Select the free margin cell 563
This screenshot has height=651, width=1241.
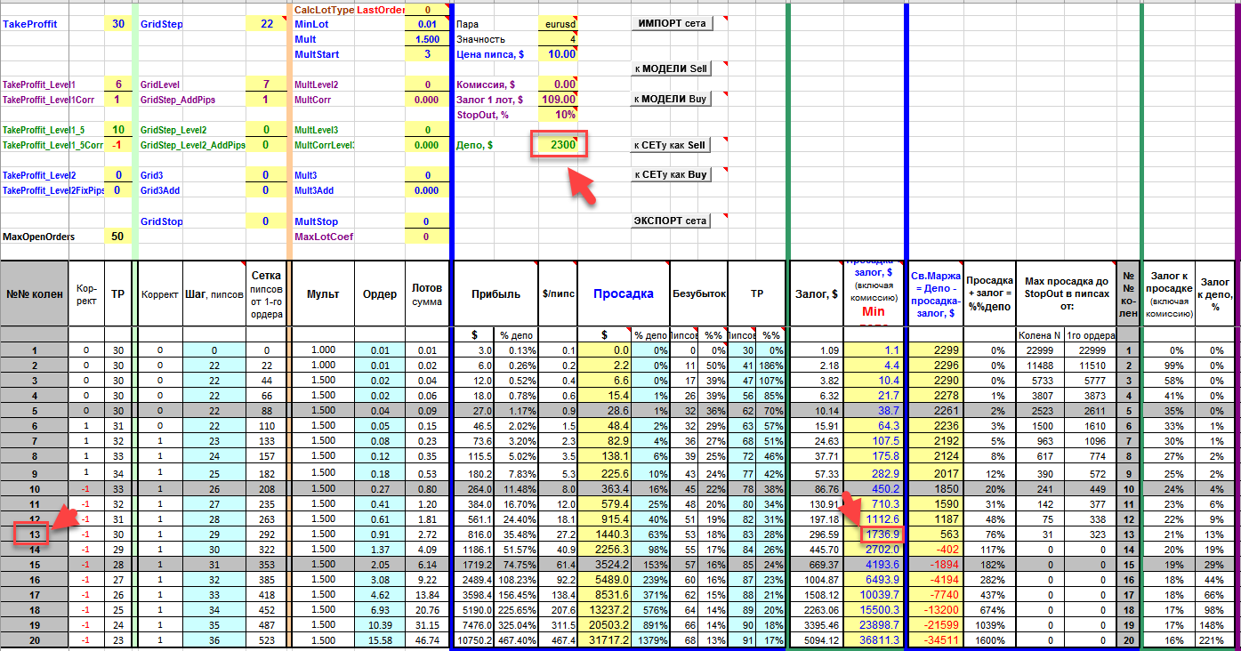click(x=936, y=534)
